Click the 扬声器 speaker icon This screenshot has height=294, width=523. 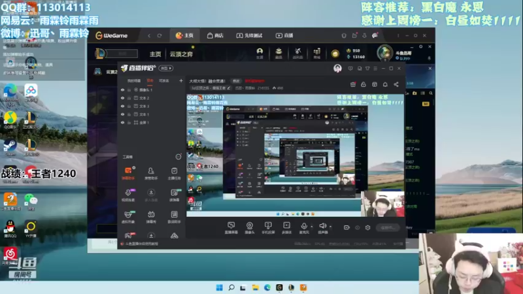322,227
